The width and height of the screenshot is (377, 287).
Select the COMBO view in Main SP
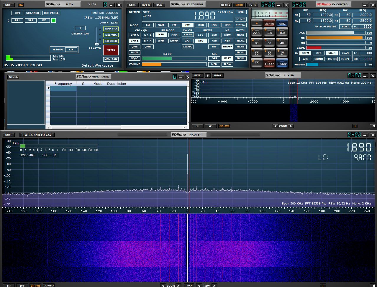click(x=49, y=285)
